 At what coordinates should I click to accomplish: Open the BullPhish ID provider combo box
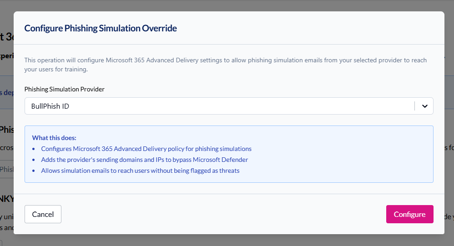pos(218,106)
